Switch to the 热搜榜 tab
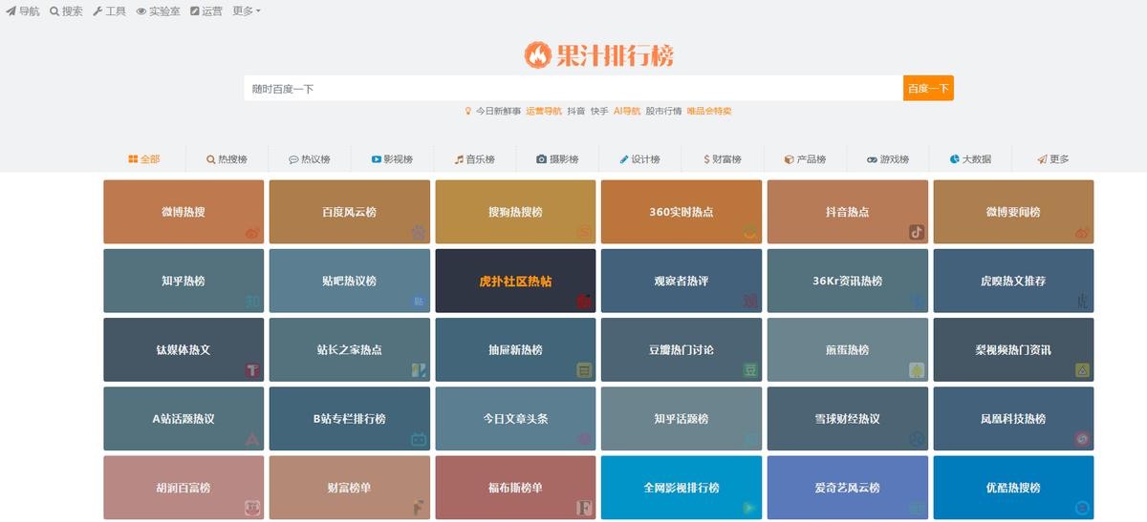The height and width of the screenshot is (522, 1147). pyautogui.click(x=227, y=159)
